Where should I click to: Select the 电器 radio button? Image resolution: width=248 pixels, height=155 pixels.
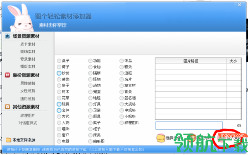click(59, 141)
